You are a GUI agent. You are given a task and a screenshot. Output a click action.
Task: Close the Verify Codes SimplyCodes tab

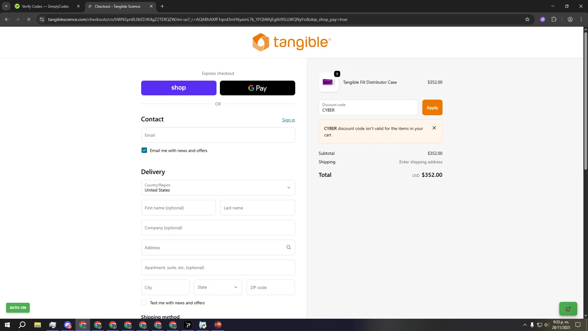pos(78,6)
